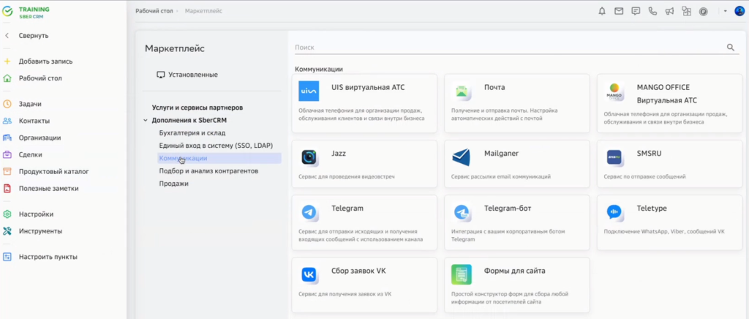Open the megaphone announcements icon
This screenshot has width=749, height=319.
click(x=669, y=11)
